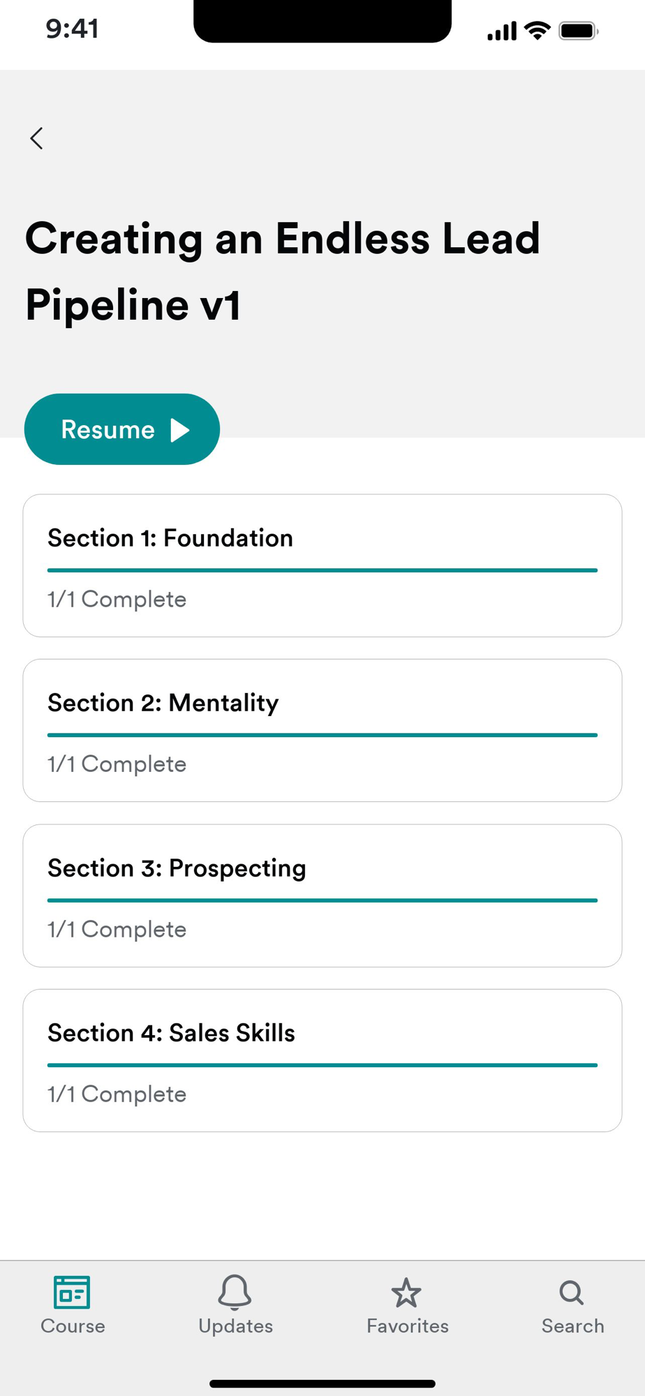
Task: Click the Prospecting section progress bar
Action: [x=322, y=900]
